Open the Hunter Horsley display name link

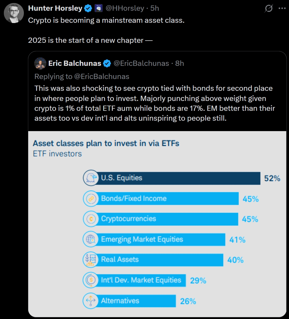click(55, 9)
